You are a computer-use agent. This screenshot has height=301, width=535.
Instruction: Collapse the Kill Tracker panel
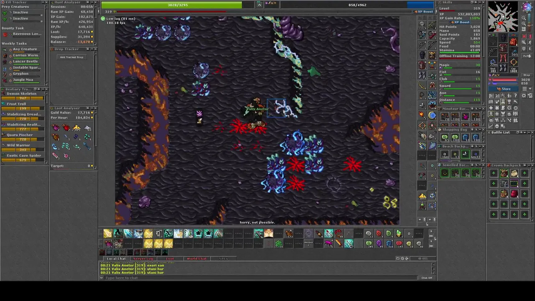(x=42, y=2)
